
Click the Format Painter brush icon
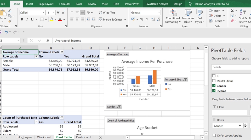(x=10, y=21)
